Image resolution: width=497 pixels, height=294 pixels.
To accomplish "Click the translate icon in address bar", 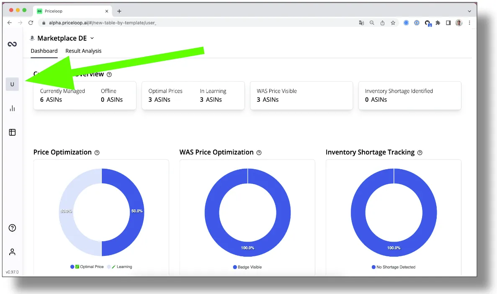I will pos(361,23).
